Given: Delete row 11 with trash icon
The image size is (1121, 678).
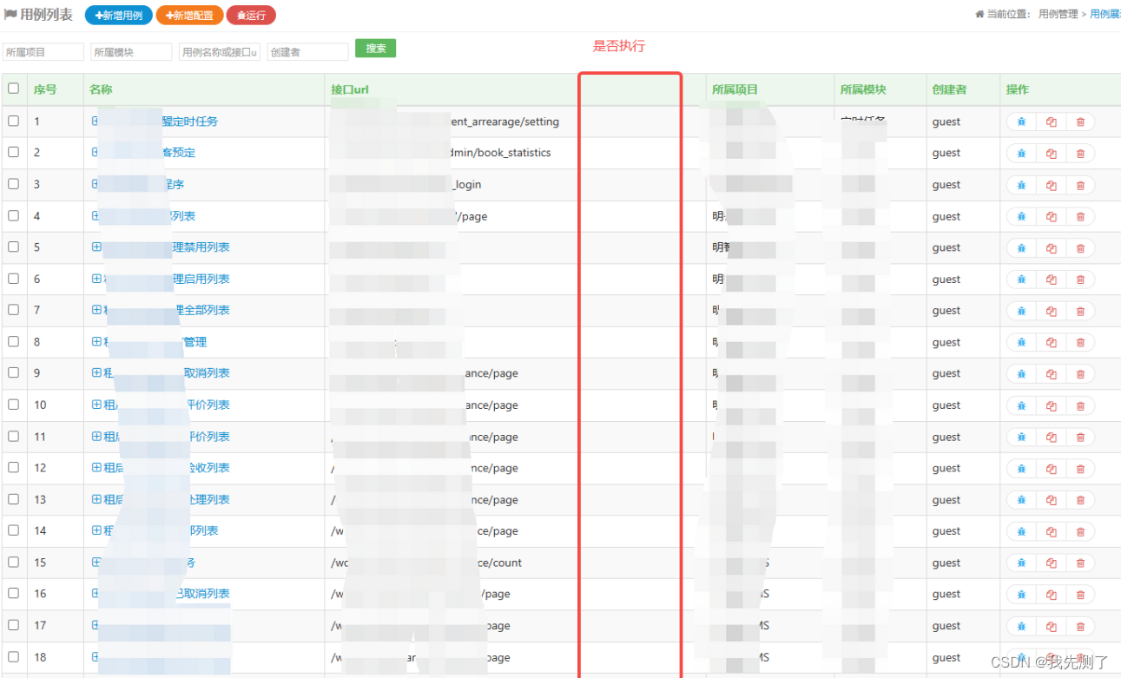Looking at the screenshot, I should [1080, 437].
